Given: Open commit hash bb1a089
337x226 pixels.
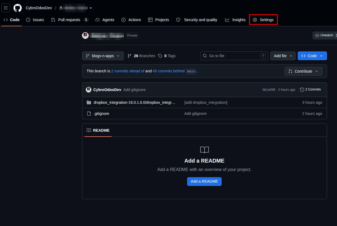Looking at the screenshot, I should point(269,90).
